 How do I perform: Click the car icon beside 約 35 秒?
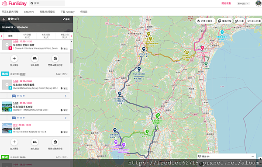(x=14, y=118)
